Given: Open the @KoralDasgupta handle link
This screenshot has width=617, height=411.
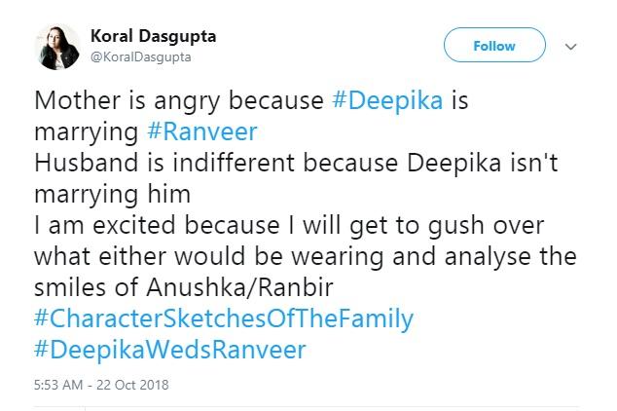Looking at the screenshot, I should 140,57.
